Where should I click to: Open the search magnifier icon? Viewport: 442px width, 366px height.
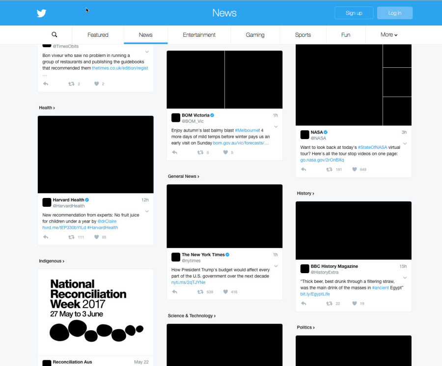55,35
